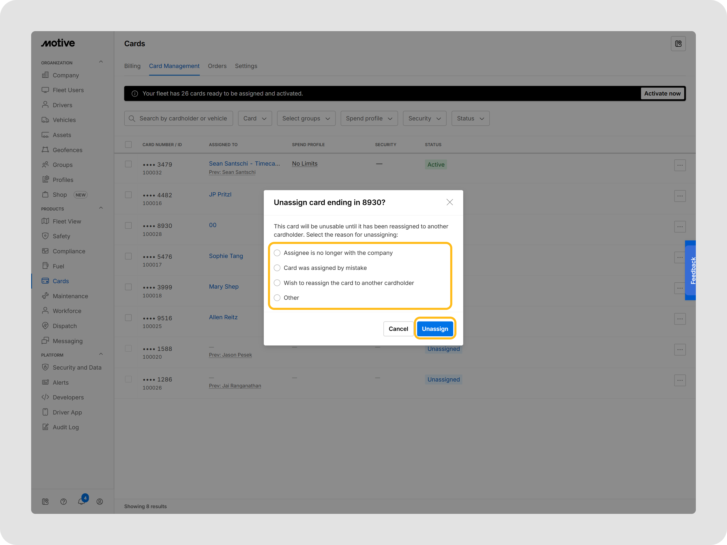Select Vehicles from the Organization sidebar
This screenshot has height=545, width=727.
(64, 120)
